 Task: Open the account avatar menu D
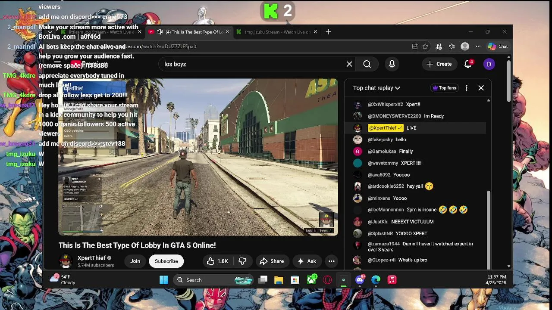tap(489, 64)
